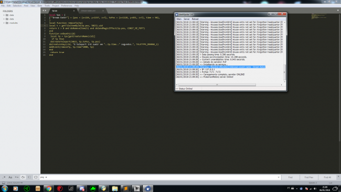
Task: Open Sublime Text Edit menu
Action: [x=8, y=6]
